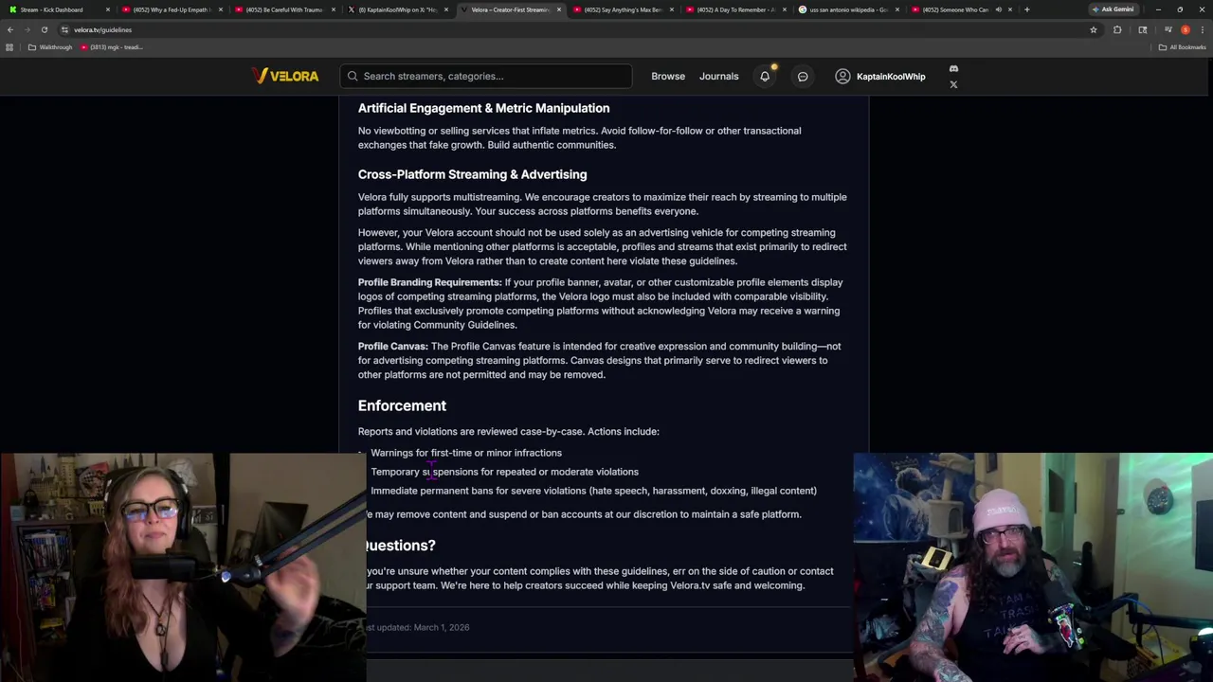Click the Temporary suspensions bullet line
The height and width of the screenshot is (682, 1213).
pos(504,472)
